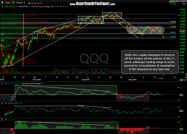The width and height of the screenshot is (187, 134).
Task: Toggle the F scale option button
Action: (x=186, y=80)
